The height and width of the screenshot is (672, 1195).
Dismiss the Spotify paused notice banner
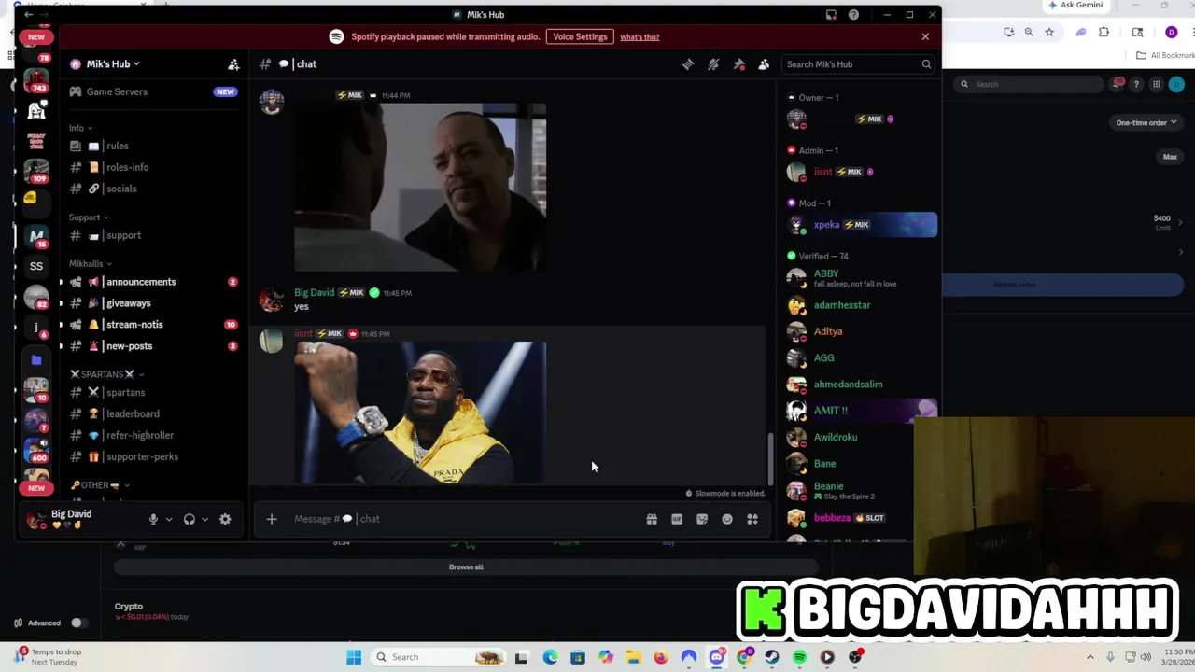pyautogui.click(x=925, y=36)
